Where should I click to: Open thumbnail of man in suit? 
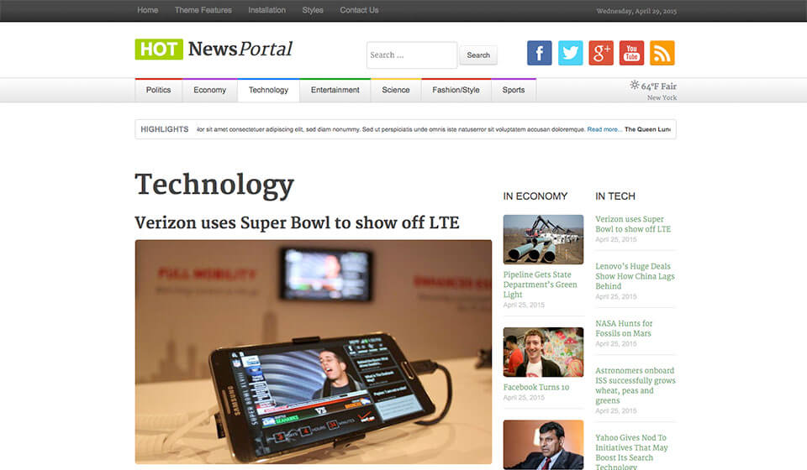(x=544, y=445)
